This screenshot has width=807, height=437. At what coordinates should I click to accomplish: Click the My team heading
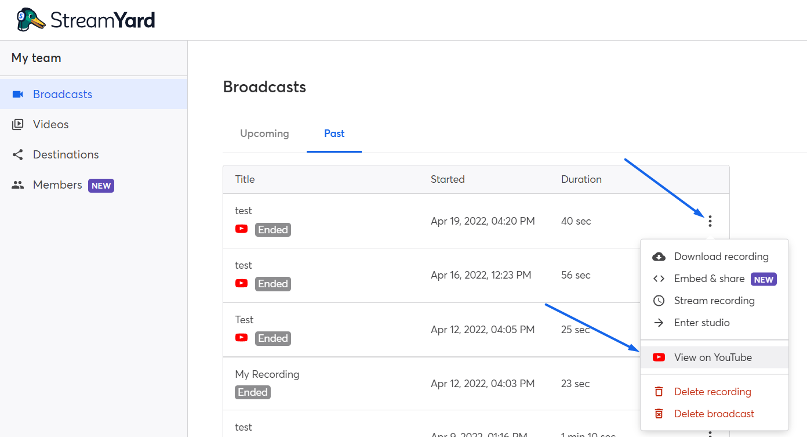[x=36, y=58]
